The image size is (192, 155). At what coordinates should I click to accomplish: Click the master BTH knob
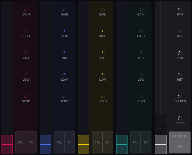[180, 10]
